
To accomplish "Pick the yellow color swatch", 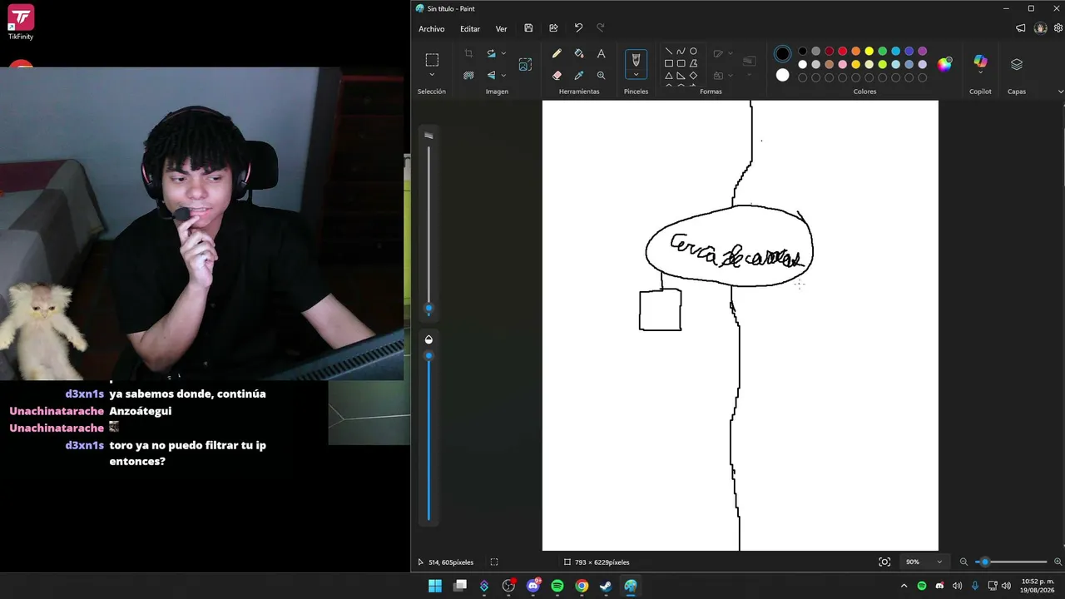I will (x=869, y=52).
